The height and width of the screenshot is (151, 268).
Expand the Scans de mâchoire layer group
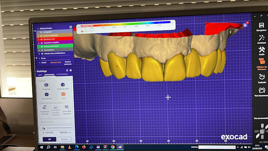point(39,36)
